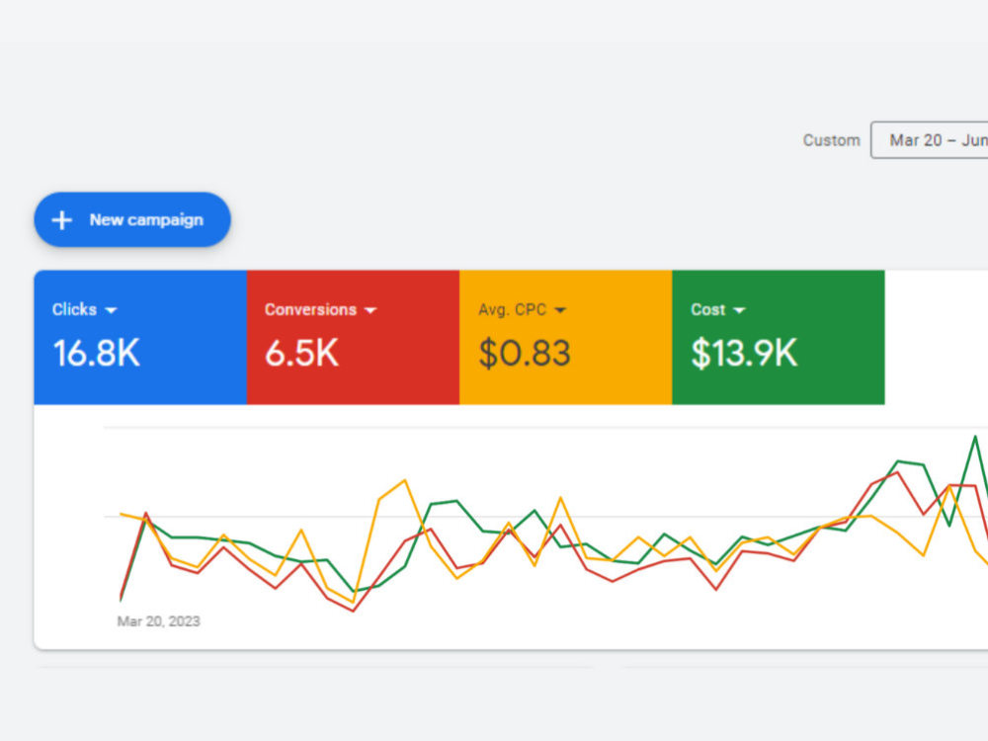The height and width of the screenshot is (741, 988).
Task: Click the $13.9K cost value
Action: click(744, 353)
